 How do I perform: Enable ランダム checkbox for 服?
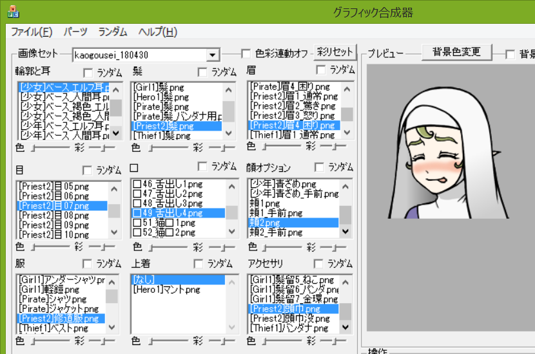88,264
